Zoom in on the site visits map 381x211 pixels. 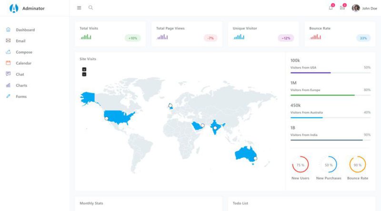click(84, 69)
